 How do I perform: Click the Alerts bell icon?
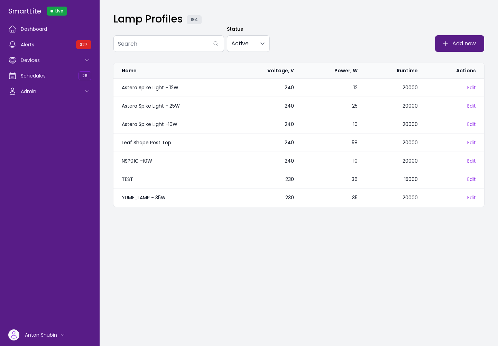click(x=12, y=45)
